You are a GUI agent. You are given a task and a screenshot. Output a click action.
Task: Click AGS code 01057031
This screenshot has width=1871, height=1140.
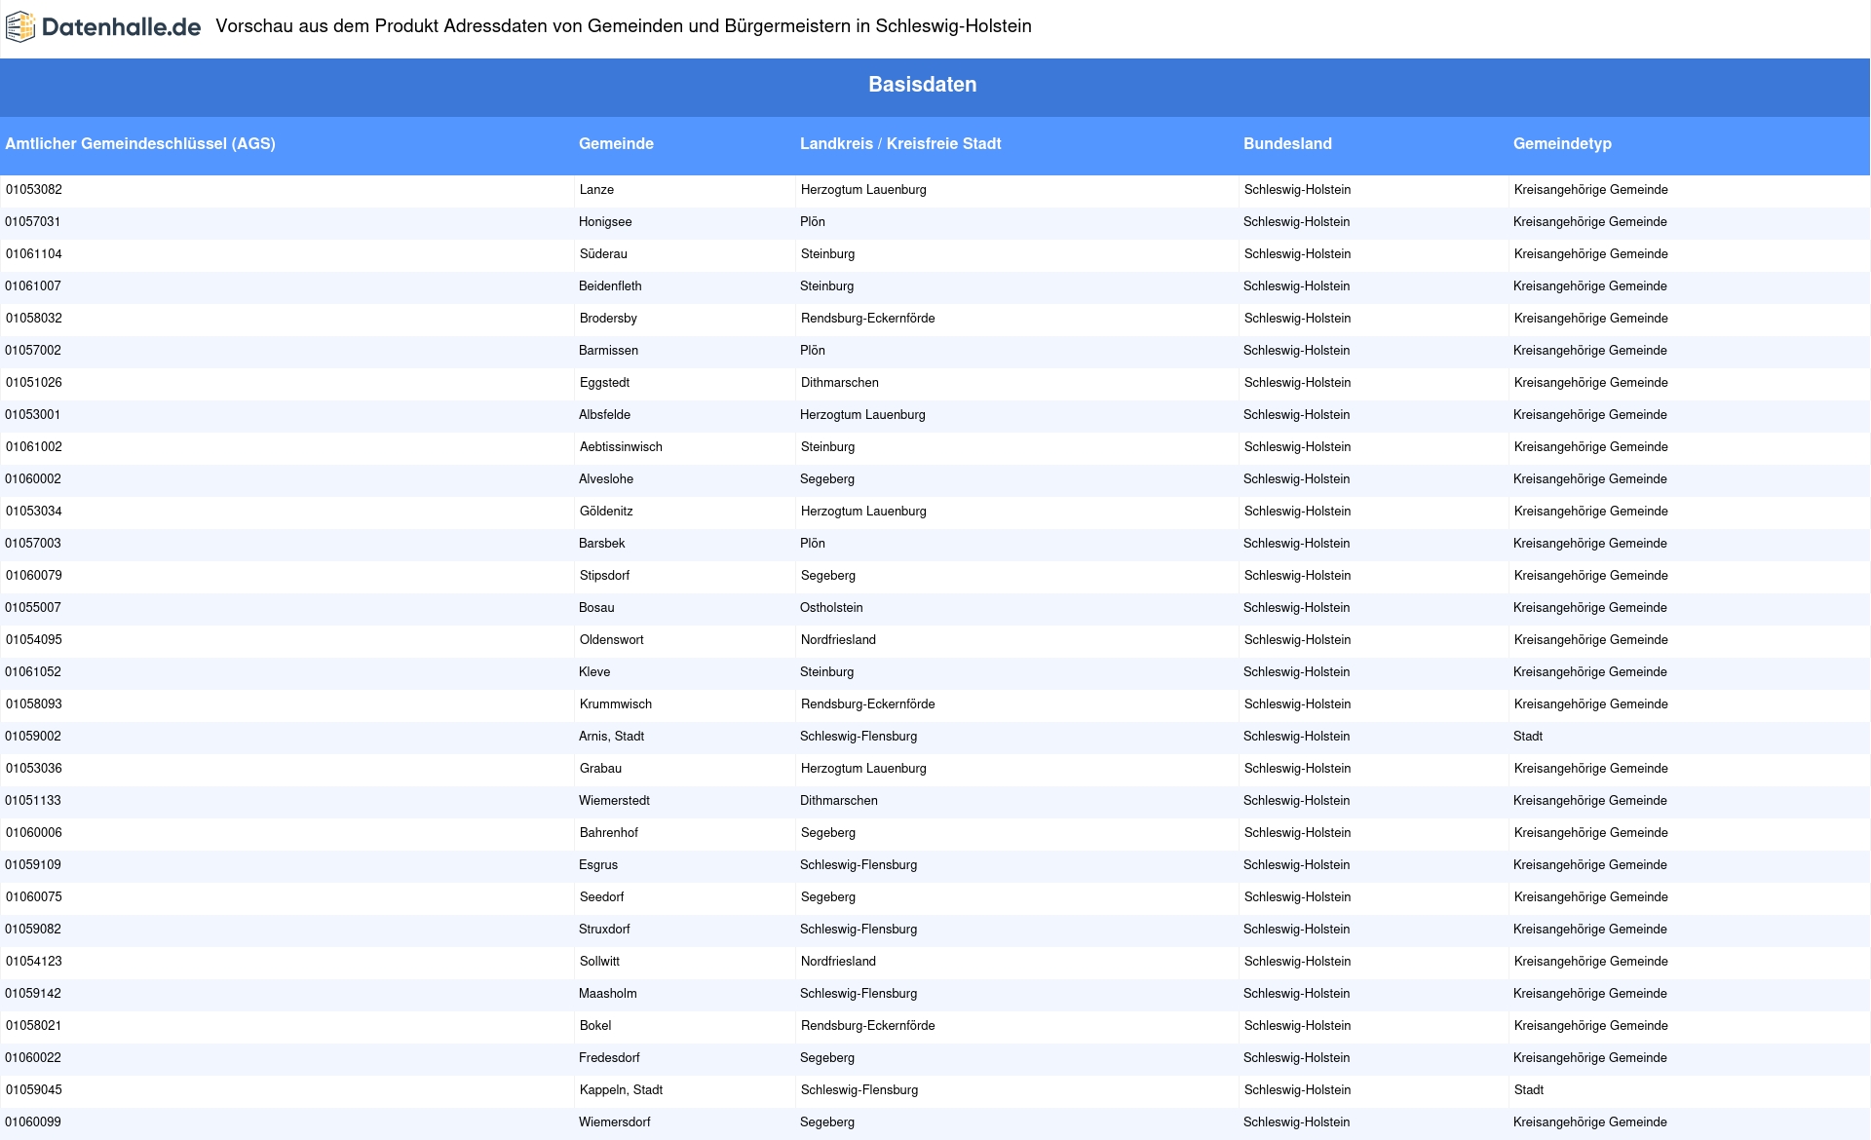coord(32,222)
